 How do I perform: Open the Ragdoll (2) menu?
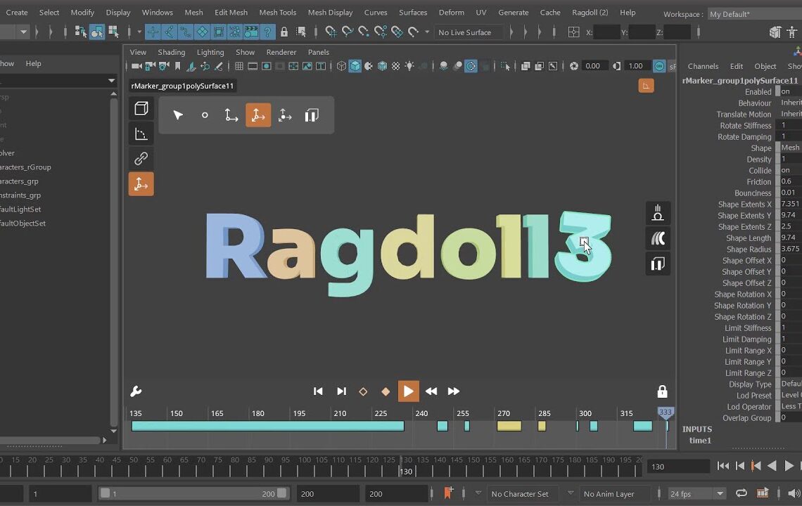590,12
